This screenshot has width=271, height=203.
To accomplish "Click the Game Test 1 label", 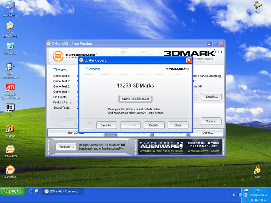I will (62, 76).
